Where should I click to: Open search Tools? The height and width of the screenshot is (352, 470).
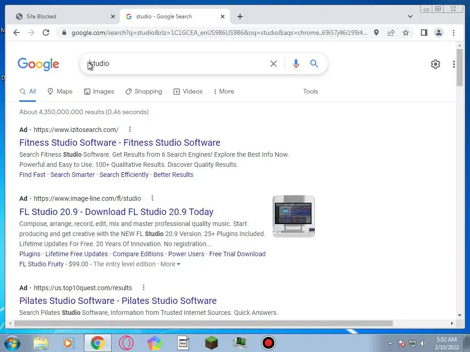click(x=310, y=92)
